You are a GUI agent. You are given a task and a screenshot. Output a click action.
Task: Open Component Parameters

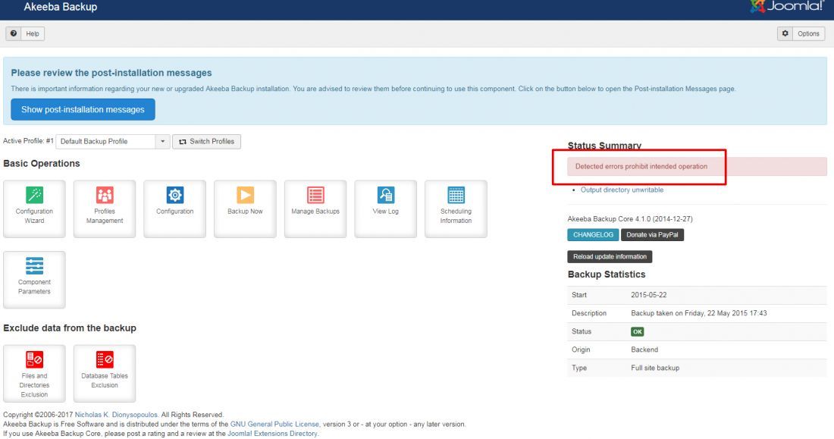pyautogui.click(x=34, y=279)
